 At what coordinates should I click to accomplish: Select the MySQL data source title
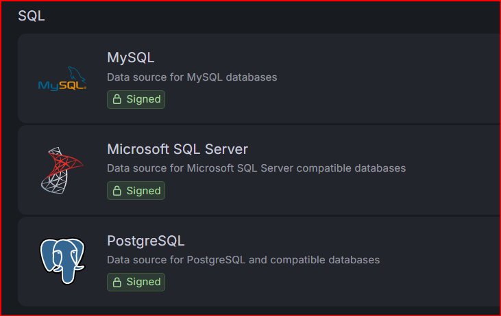131,58
